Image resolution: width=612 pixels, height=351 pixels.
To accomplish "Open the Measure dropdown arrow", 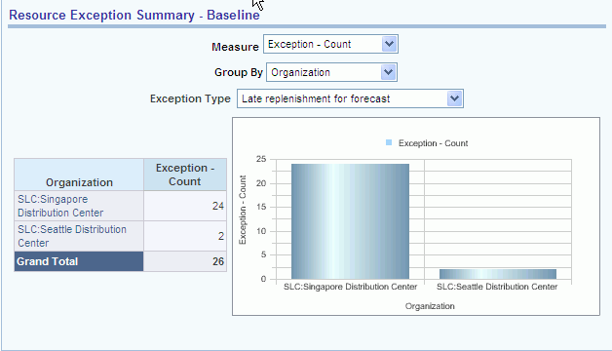I will [389, 44].
